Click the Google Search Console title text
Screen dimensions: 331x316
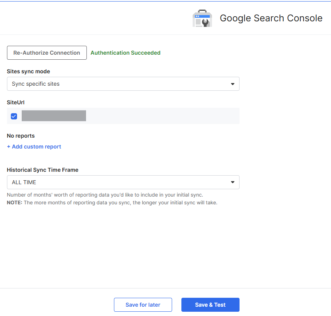271,18
